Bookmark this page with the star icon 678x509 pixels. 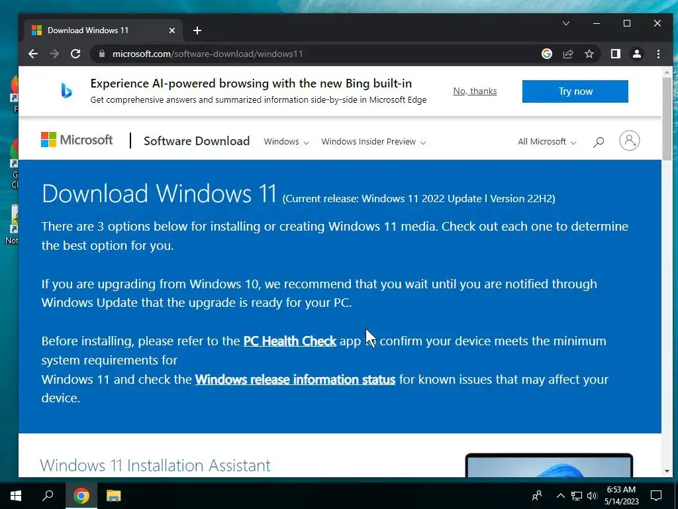[589, 54]
